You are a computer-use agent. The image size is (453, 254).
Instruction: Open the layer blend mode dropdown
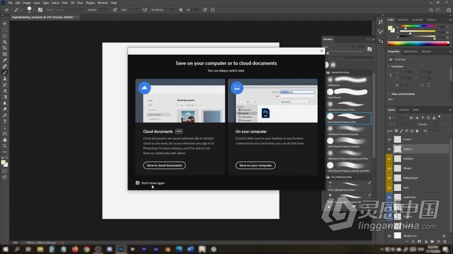(402, 124)
